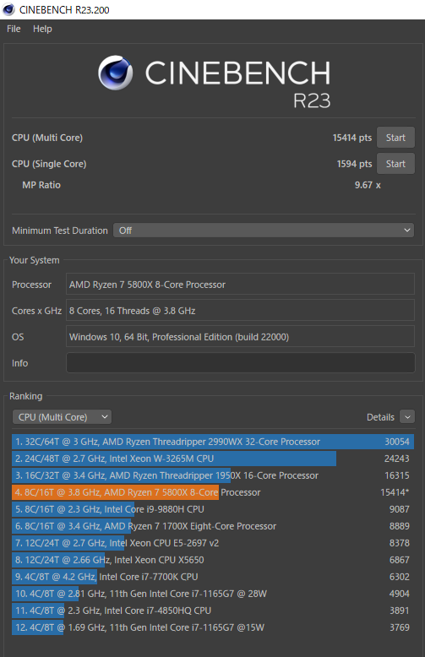Click the Cores x GHz field
425x657 pixels.
(240, 311)
